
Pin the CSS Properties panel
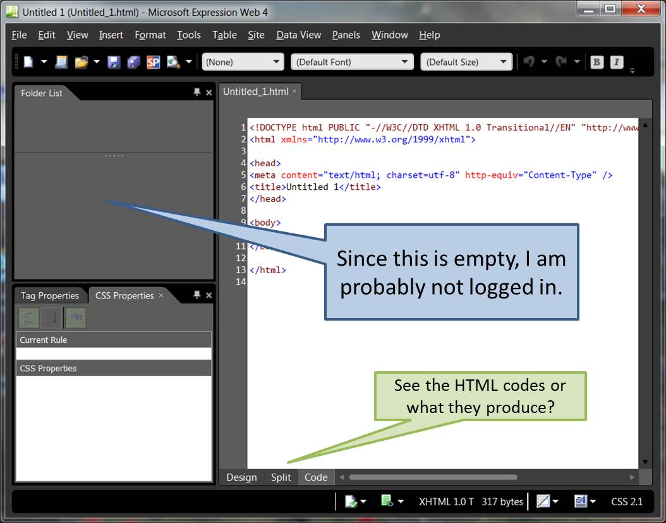(x=197, y=295)
